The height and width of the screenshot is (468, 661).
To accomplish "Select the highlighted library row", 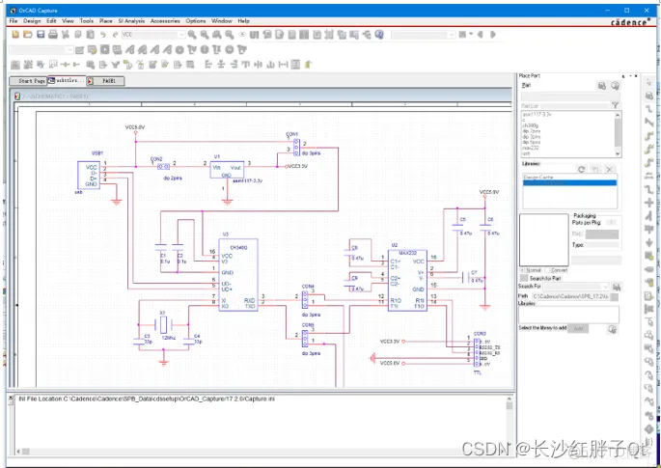I will coord(569,183).
